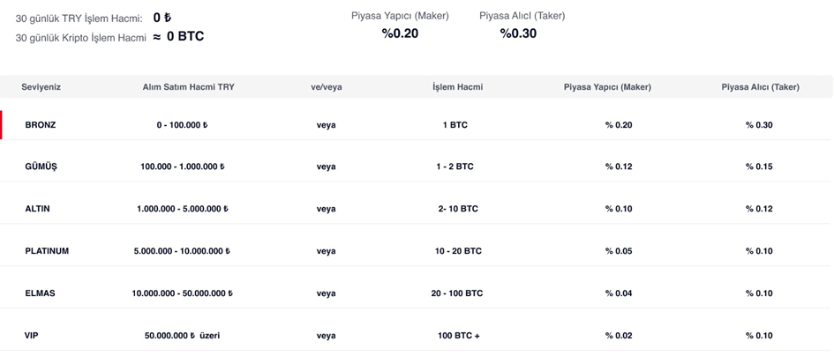Click the 30 günlük TRY İşlem Hacmi value
834x356 pixels.
[162, 19]
